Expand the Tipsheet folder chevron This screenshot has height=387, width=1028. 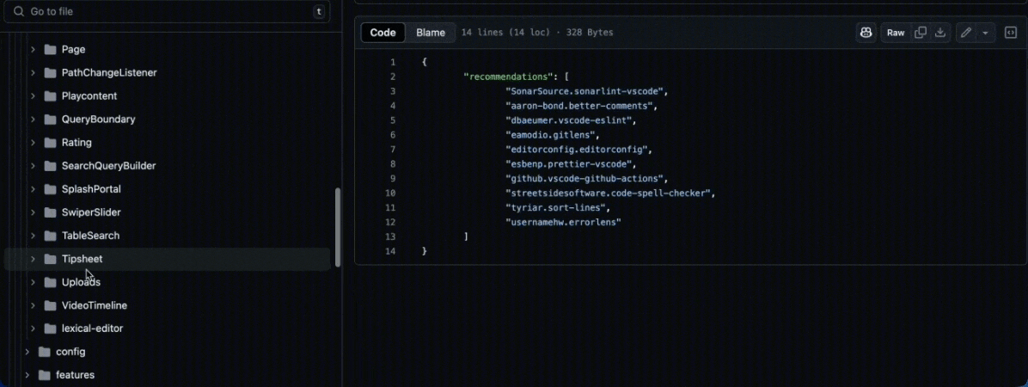pyautogui.click(x=33, y=259)
